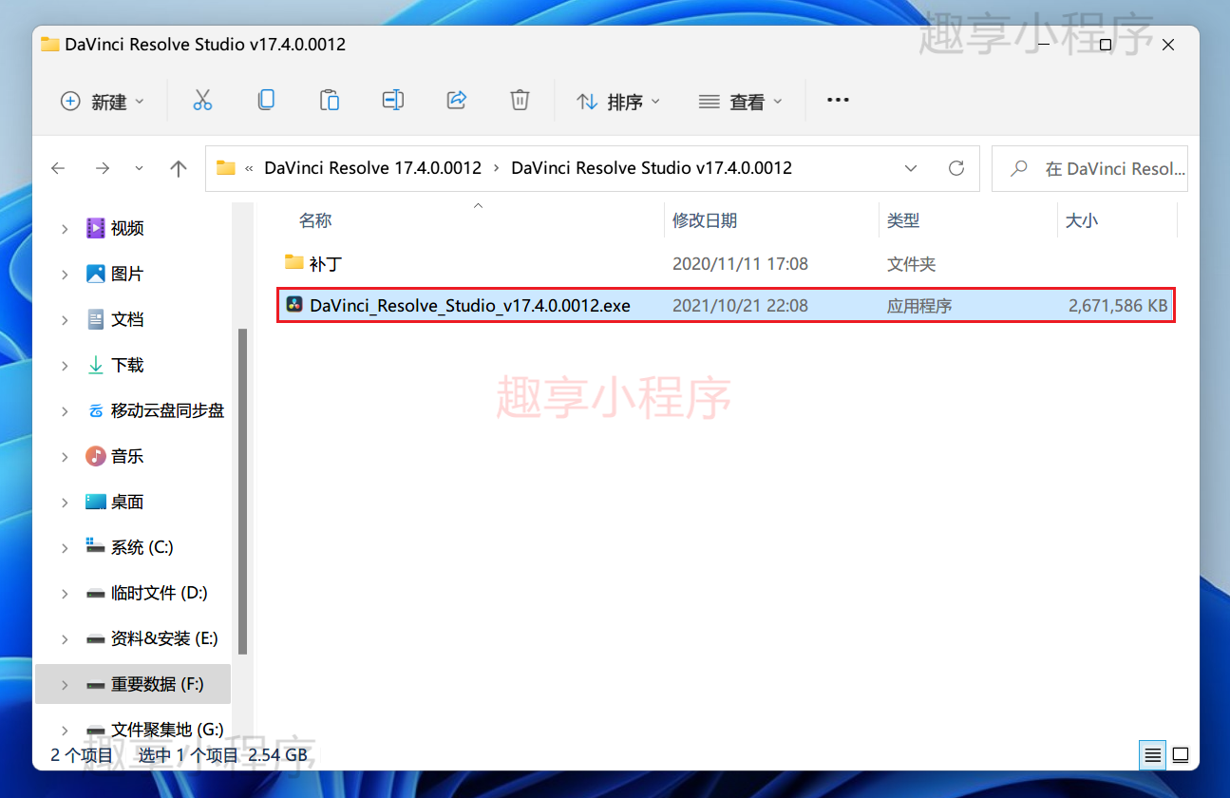
Task: Click the 应用程序 type cell
Action: tap(918, 306)
